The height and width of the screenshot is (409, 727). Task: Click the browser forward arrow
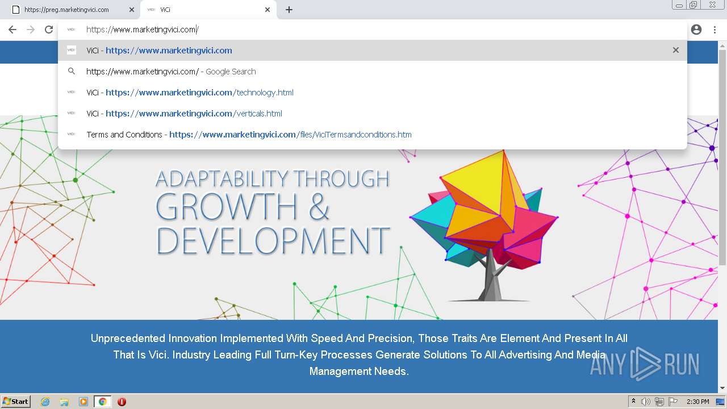click(x=31, y=30)
